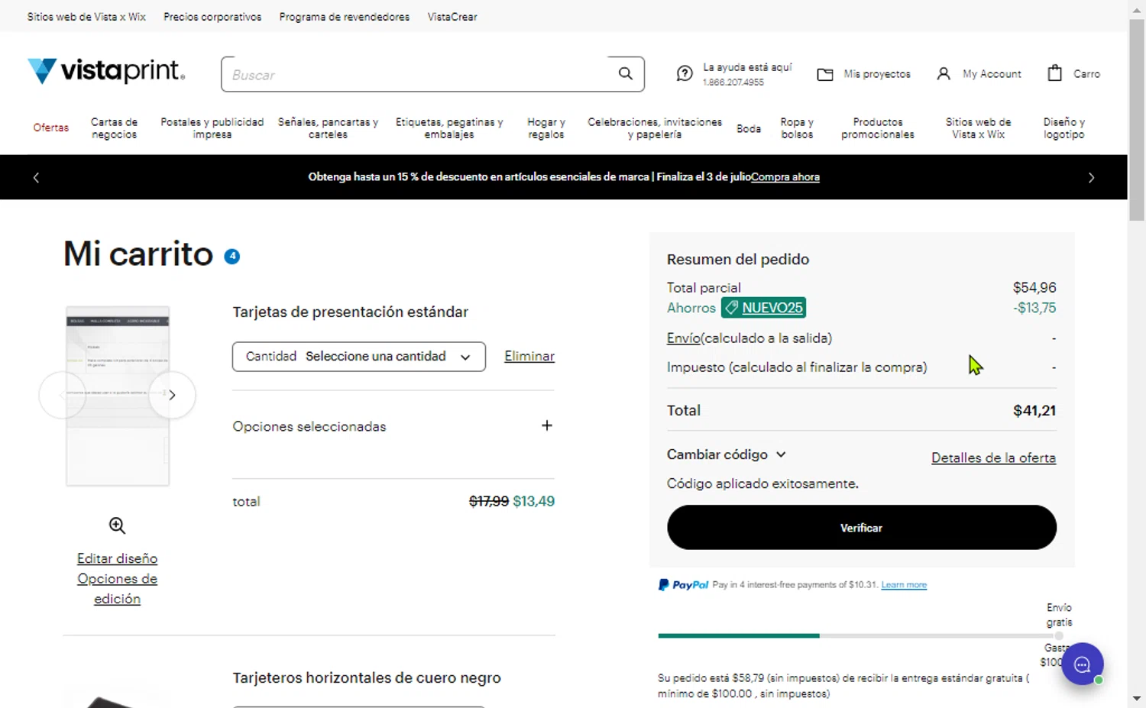Image resolution: width=1146 pixels, height=708 pixels.
Task: Open Hogar y regalos menu
Action: click(x=546, y=128)
